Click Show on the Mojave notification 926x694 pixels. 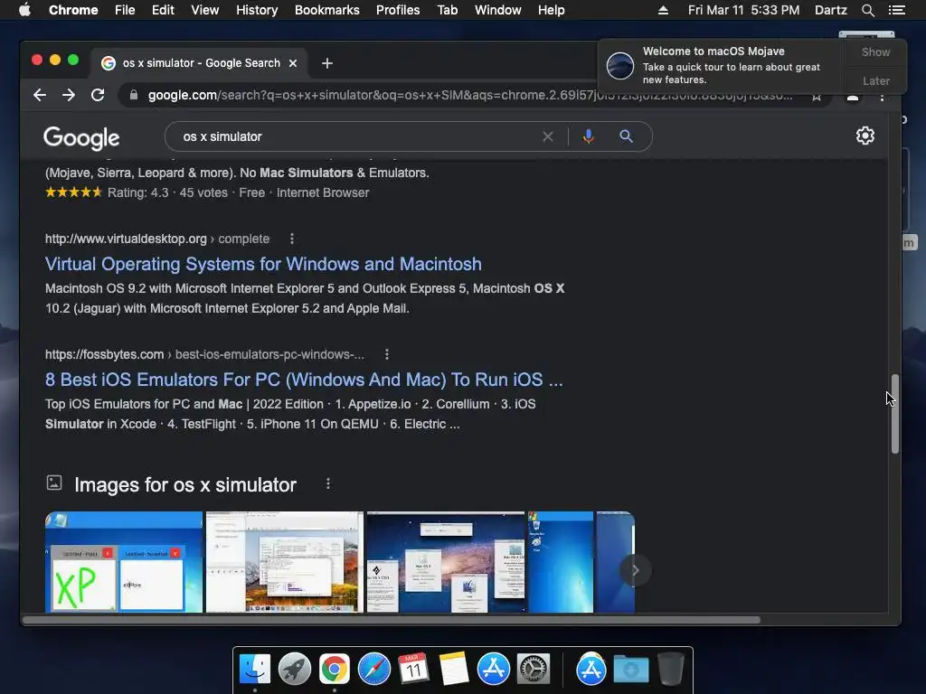tap(875, 52)
